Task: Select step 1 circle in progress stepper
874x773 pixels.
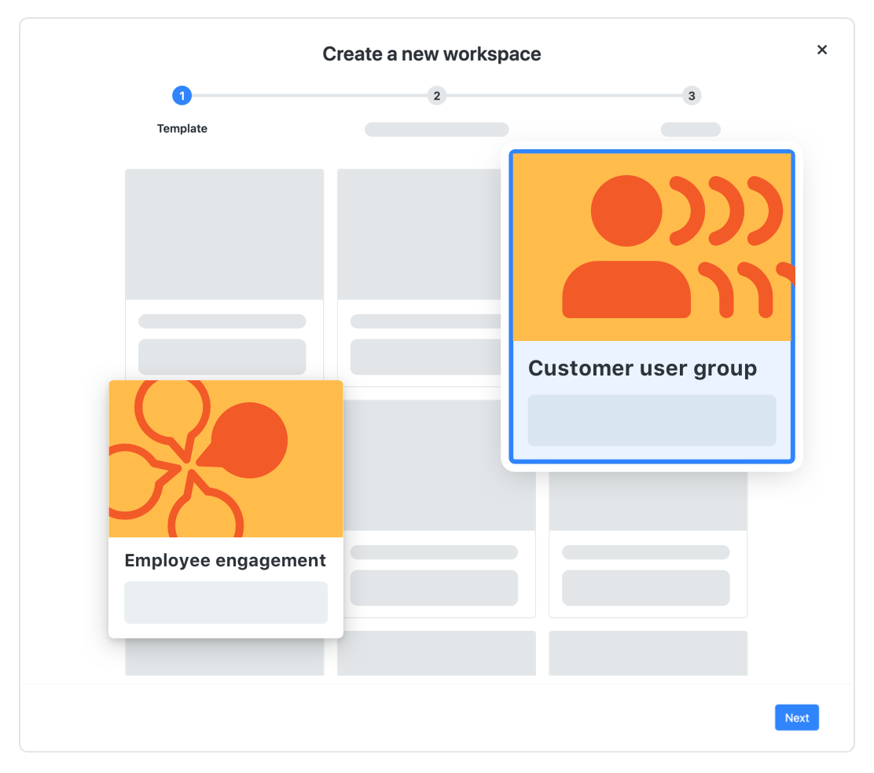Action: tap(182, 96)
